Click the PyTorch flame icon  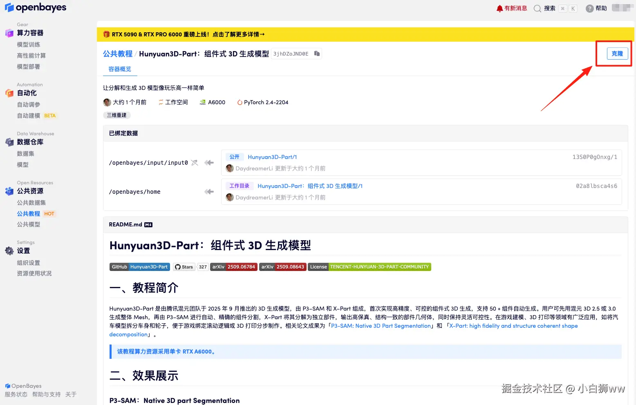click(240, 103)
